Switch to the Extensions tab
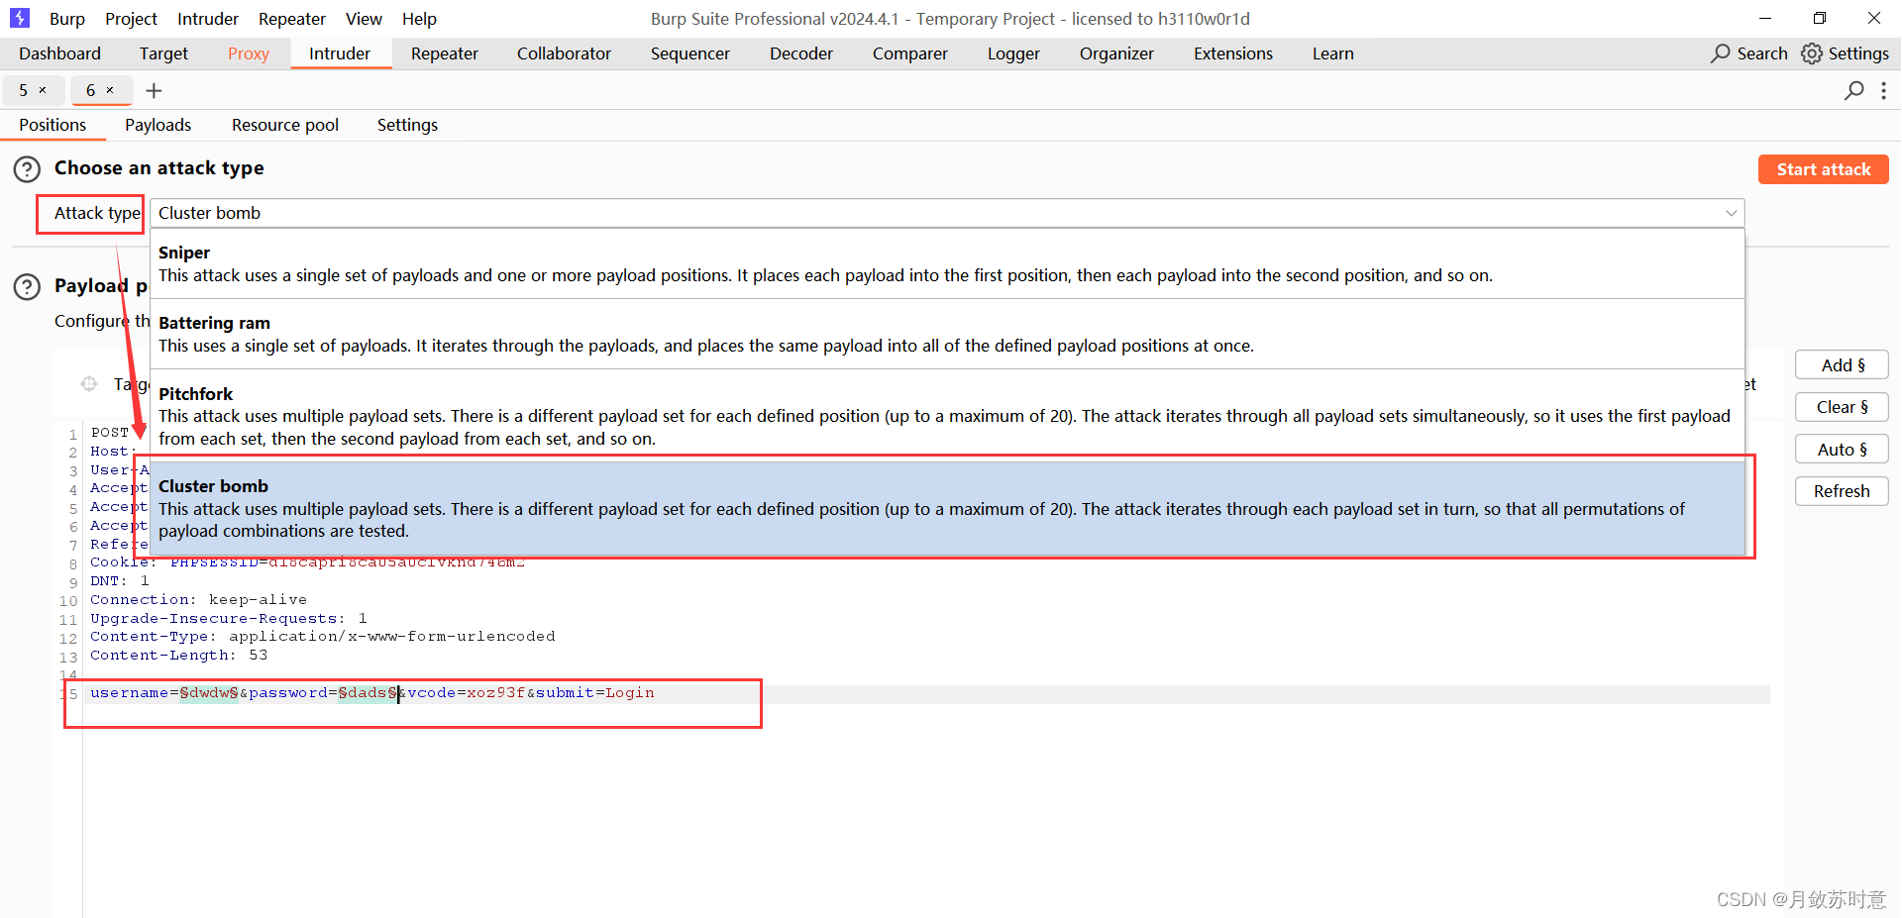 point(1233,53)
